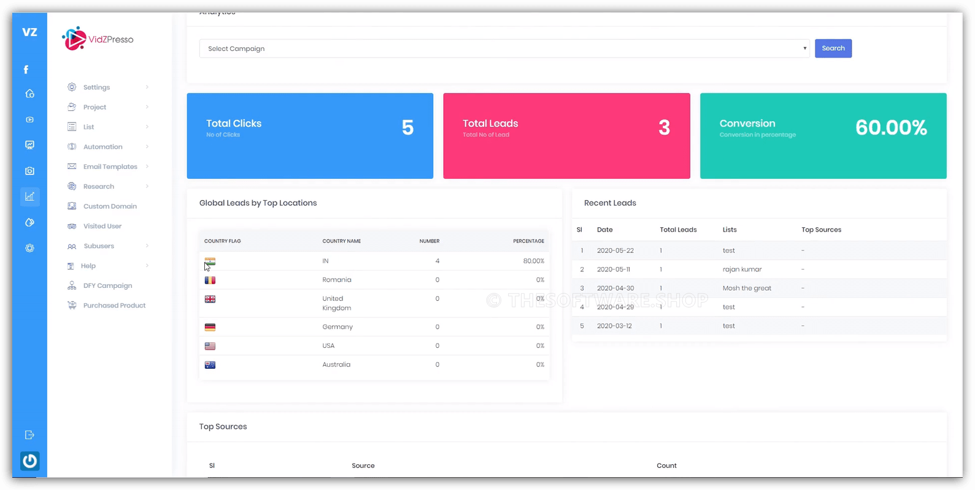
Task: Click the USA flag image
Action: pyautogui.click(x=210, y=346)
